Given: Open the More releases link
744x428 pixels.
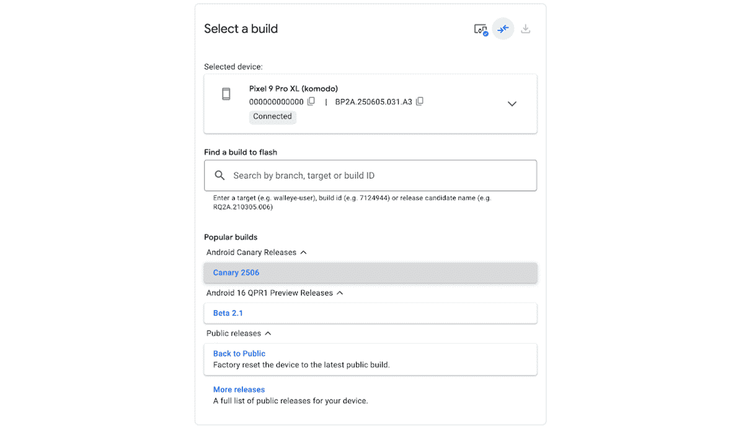Looking at the screenshot, I should pos(239,390).
